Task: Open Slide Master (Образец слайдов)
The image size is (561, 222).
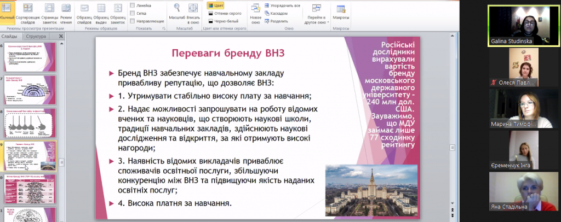Action: point(84,11)
